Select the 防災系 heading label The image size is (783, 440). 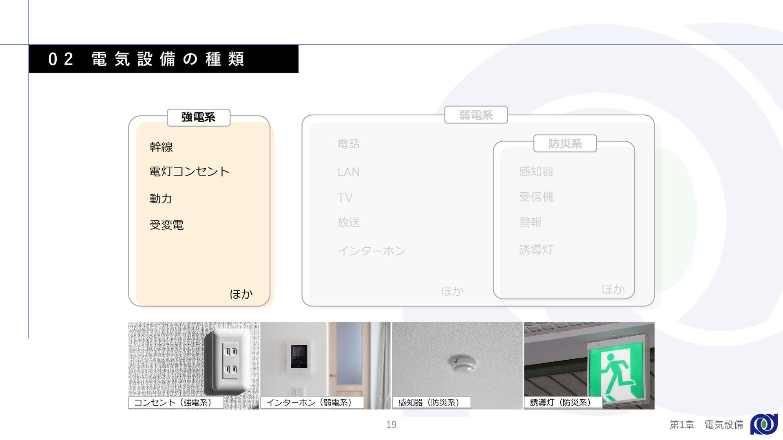[565, 143]
